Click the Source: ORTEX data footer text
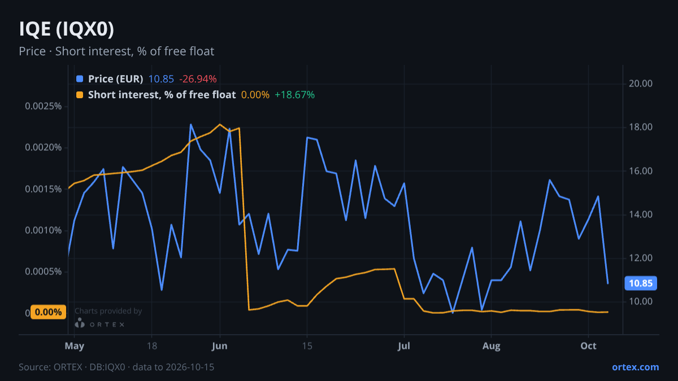 (x=116, y=367)
